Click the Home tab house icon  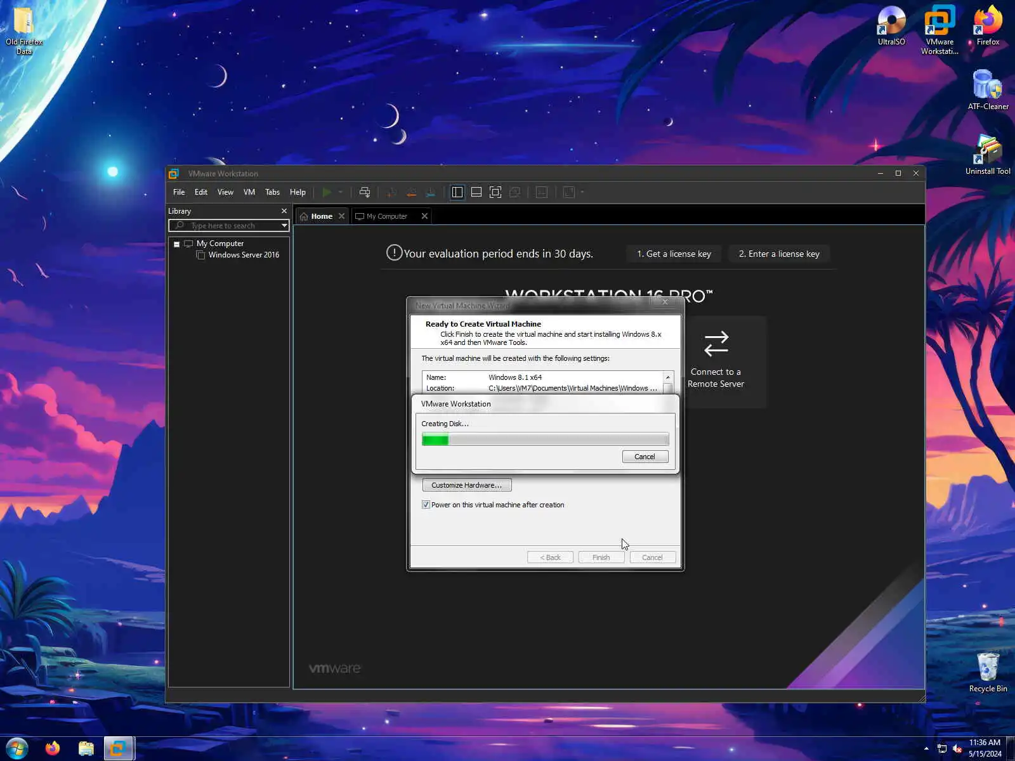click(x=304, y=216)
